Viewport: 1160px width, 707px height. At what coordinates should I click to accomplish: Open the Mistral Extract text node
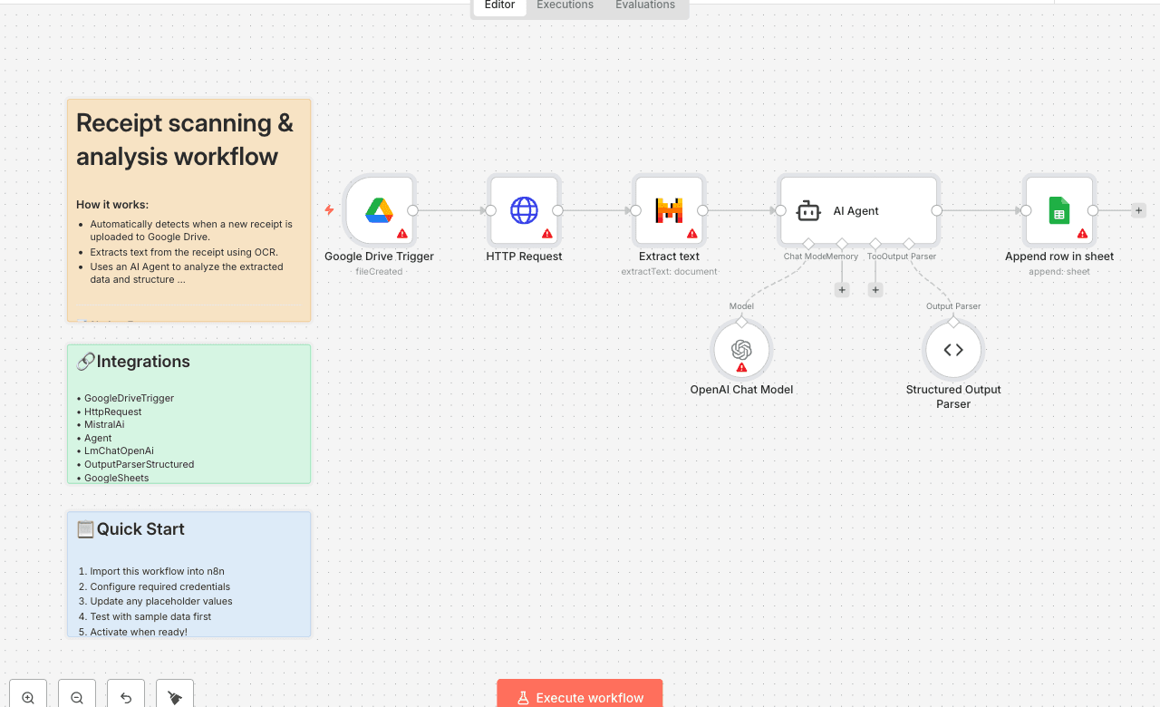[x=668, y=210]
